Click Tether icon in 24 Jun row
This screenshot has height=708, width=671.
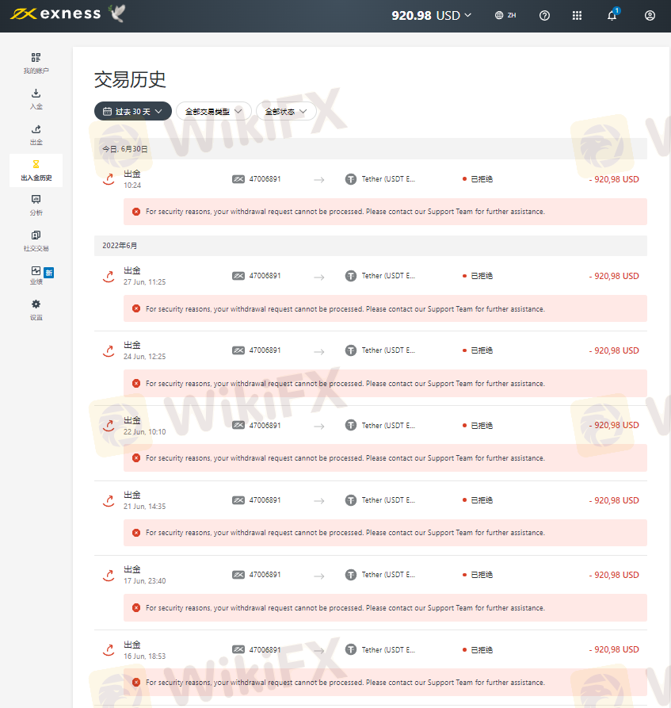tap(351, 350)
